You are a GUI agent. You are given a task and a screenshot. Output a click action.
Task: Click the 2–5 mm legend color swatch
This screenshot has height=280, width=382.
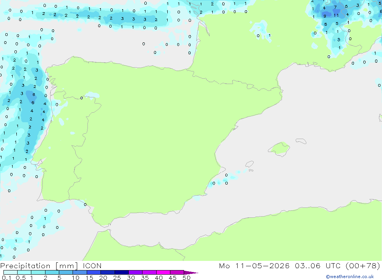pos(52,272)
